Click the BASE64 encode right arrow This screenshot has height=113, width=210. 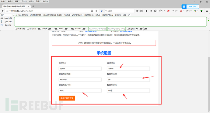pyautogui.click(x=84, y=29)
